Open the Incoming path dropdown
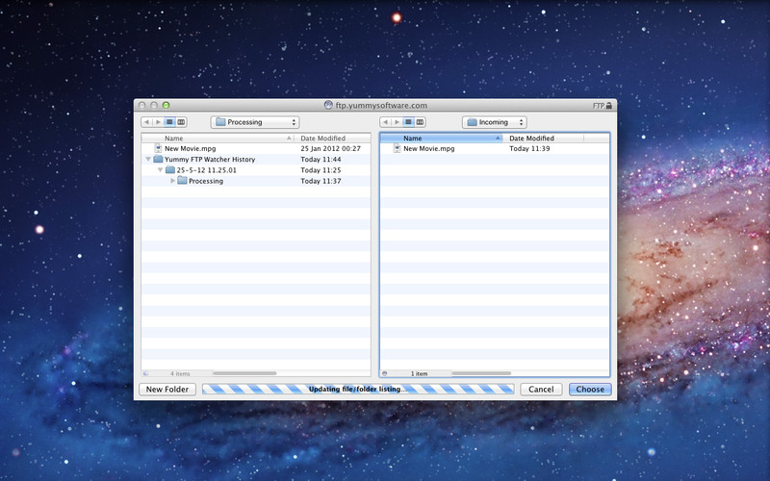The height and width of the screenshot is (481, 770). coord(494,122)
